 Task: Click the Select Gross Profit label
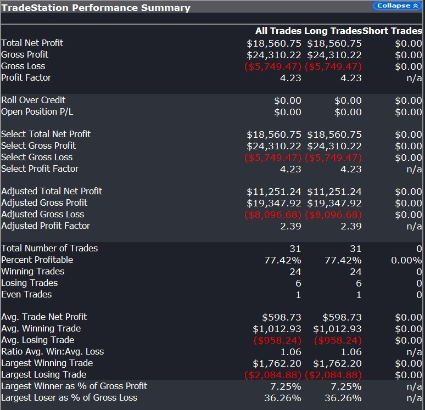click(x=38, y=145)
